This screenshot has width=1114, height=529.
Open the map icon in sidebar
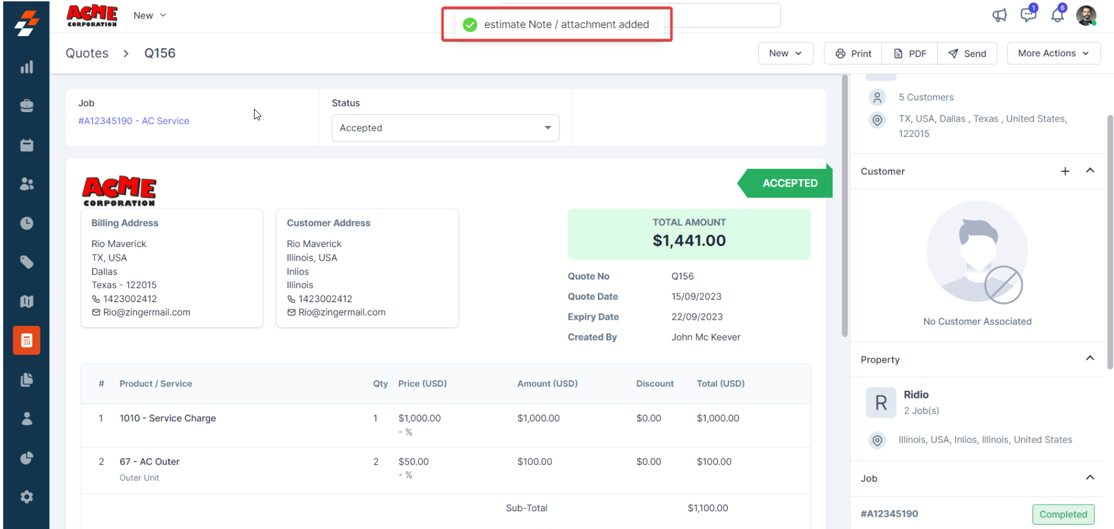(26, 301)
